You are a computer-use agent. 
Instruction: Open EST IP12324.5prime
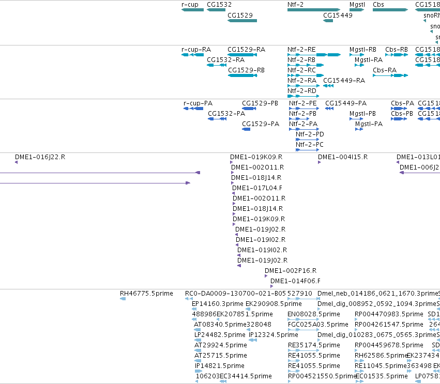(253, 340)
